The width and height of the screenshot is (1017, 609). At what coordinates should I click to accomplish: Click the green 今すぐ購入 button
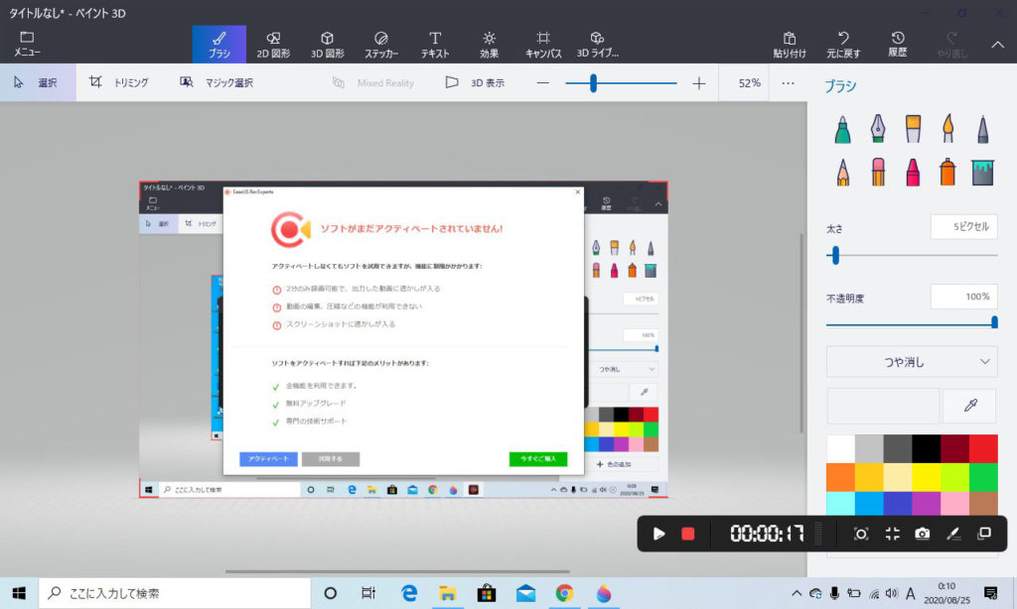(x=538, y=458)
